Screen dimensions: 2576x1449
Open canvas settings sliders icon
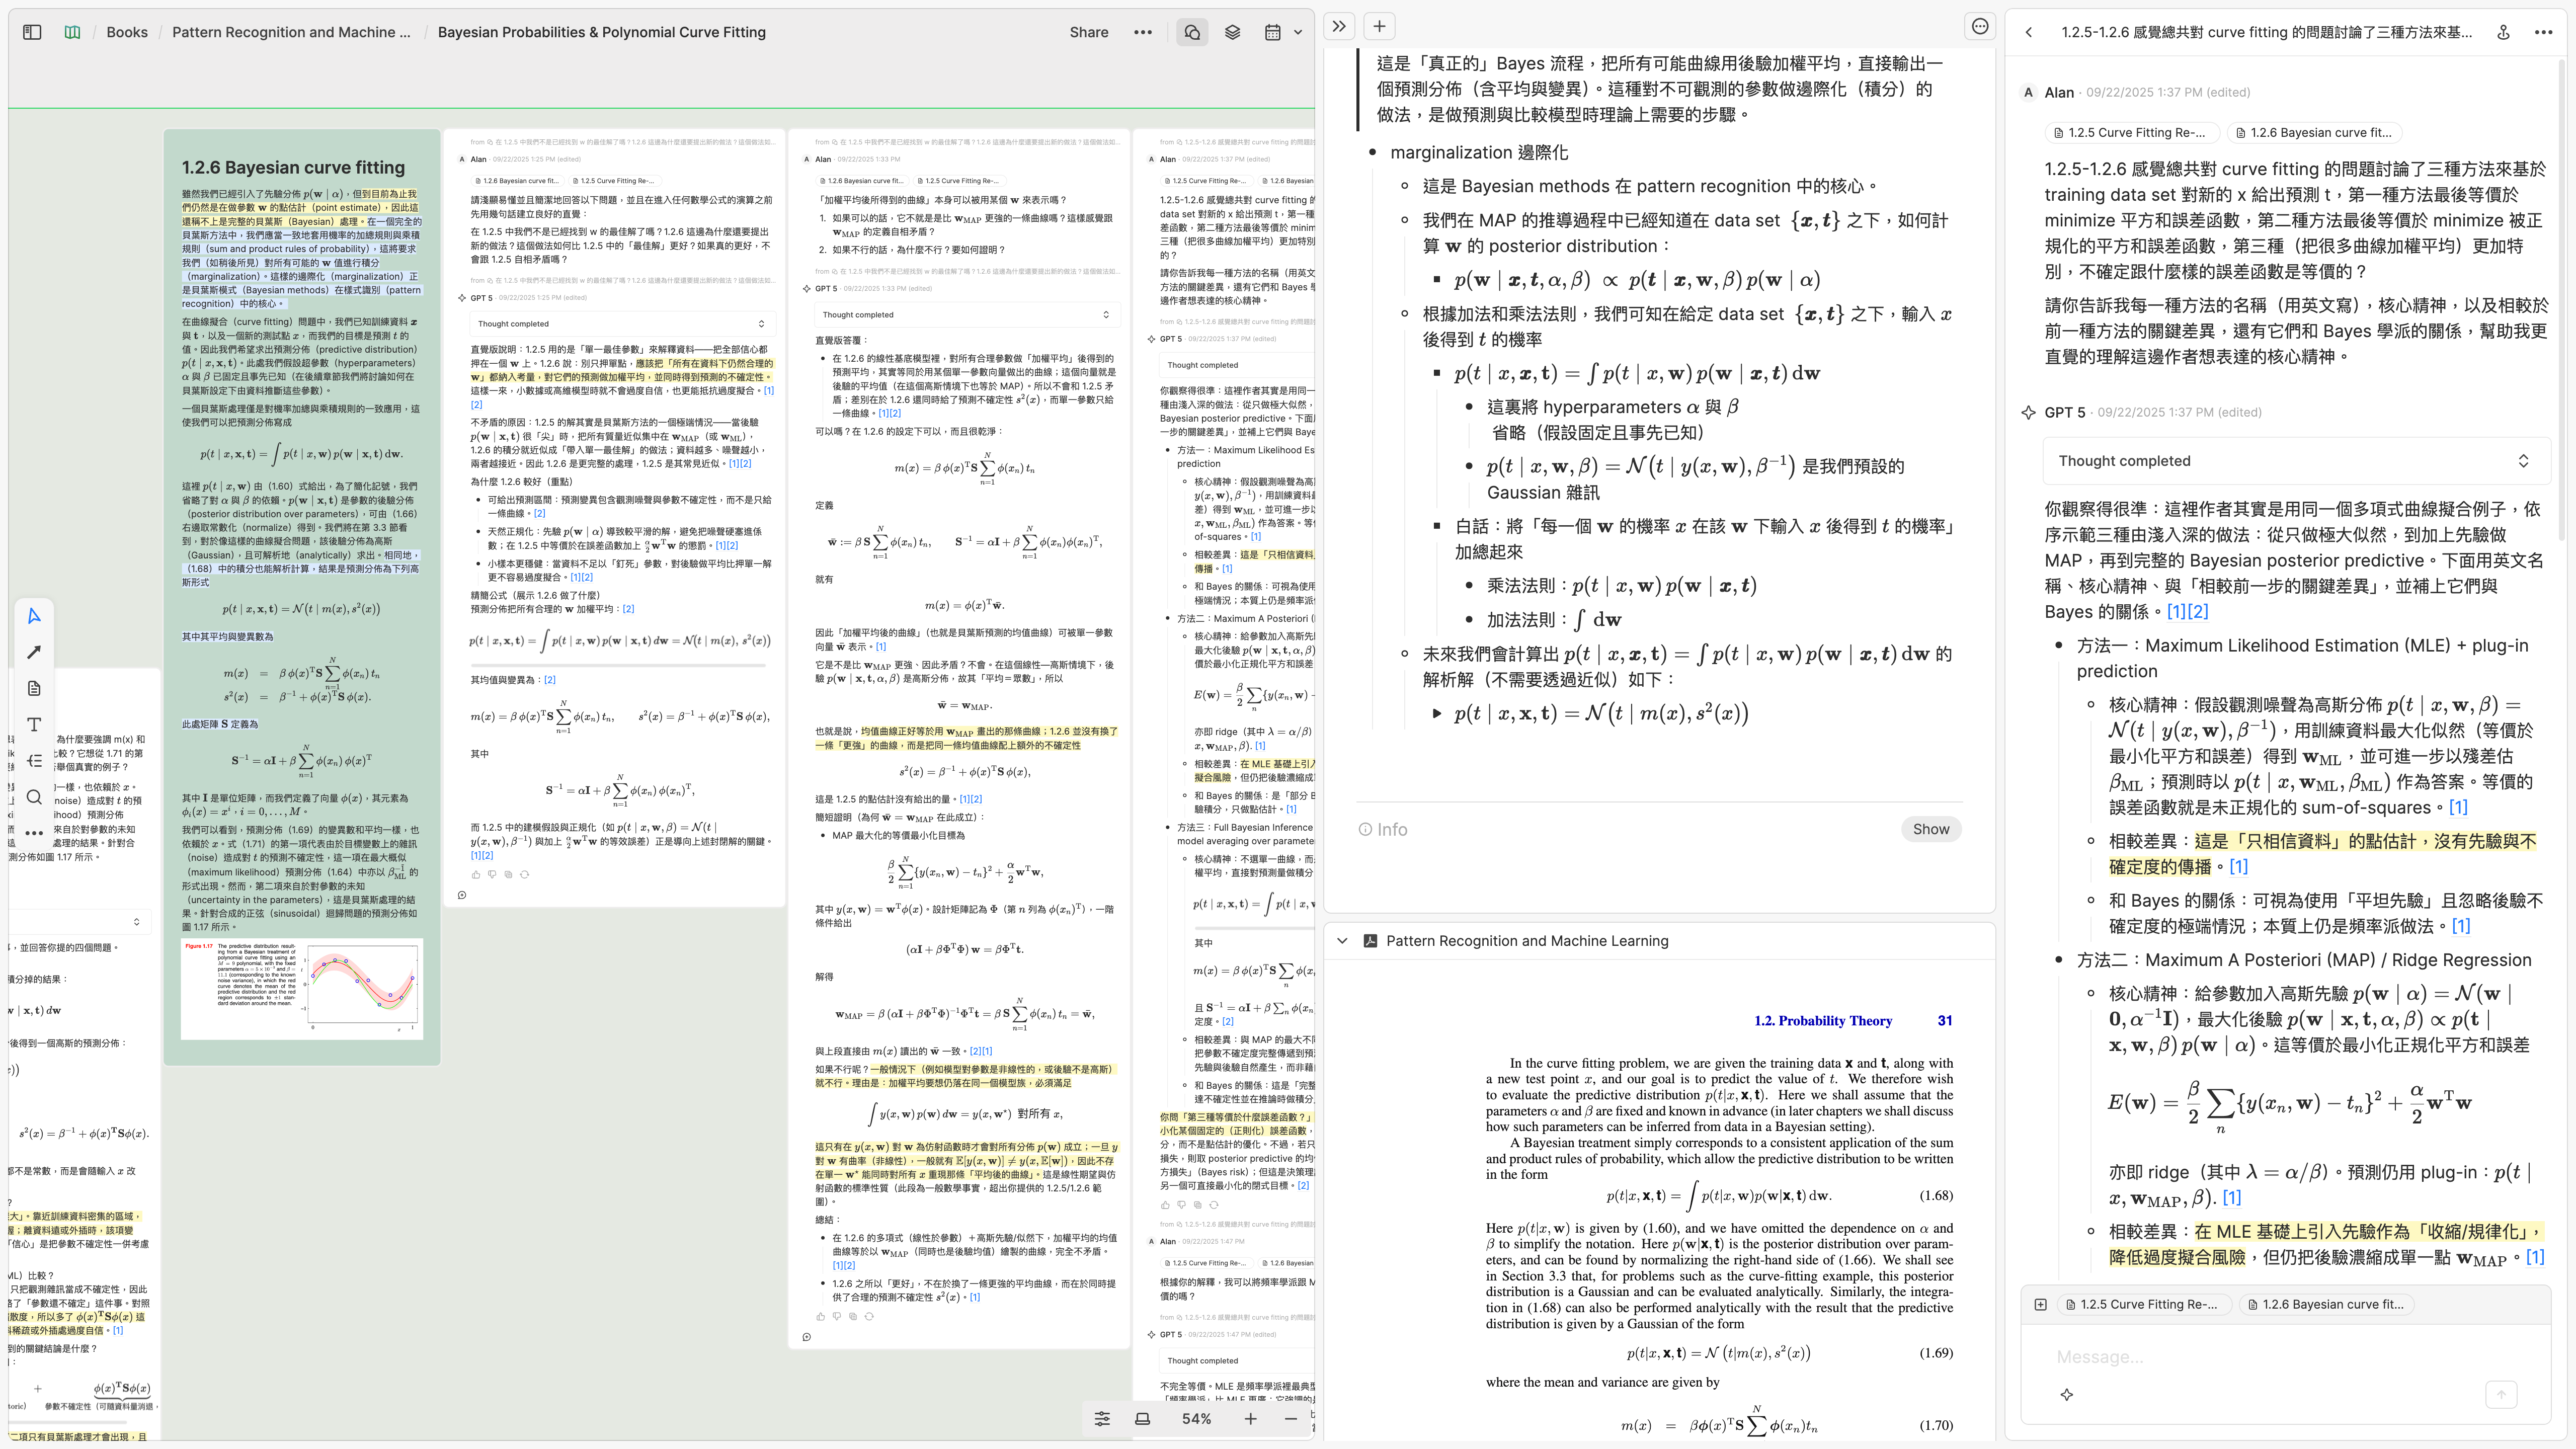tap(1102, 1418)
